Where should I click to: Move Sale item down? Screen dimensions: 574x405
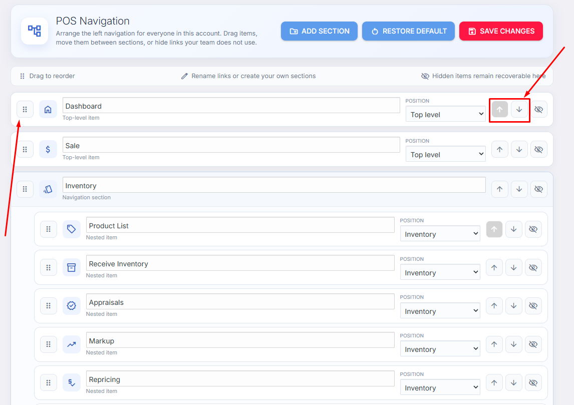point(519,149)
